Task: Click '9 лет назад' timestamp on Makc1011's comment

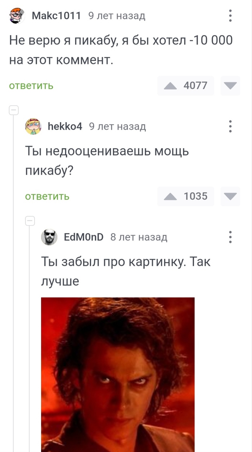Action: click(117, 15)
